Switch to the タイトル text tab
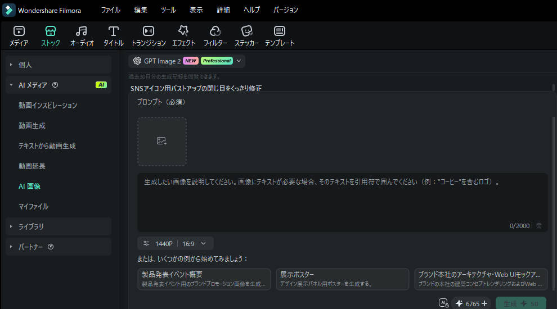Viewport: 557px width, 309px height. point(113,36)
